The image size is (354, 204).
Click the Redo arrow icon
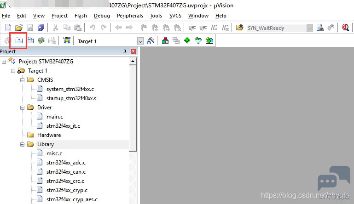tap(104, 28)
